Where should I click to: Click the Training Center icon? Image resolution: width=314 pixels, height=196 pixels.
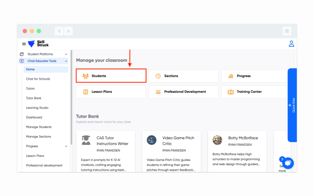click(231, 92)
